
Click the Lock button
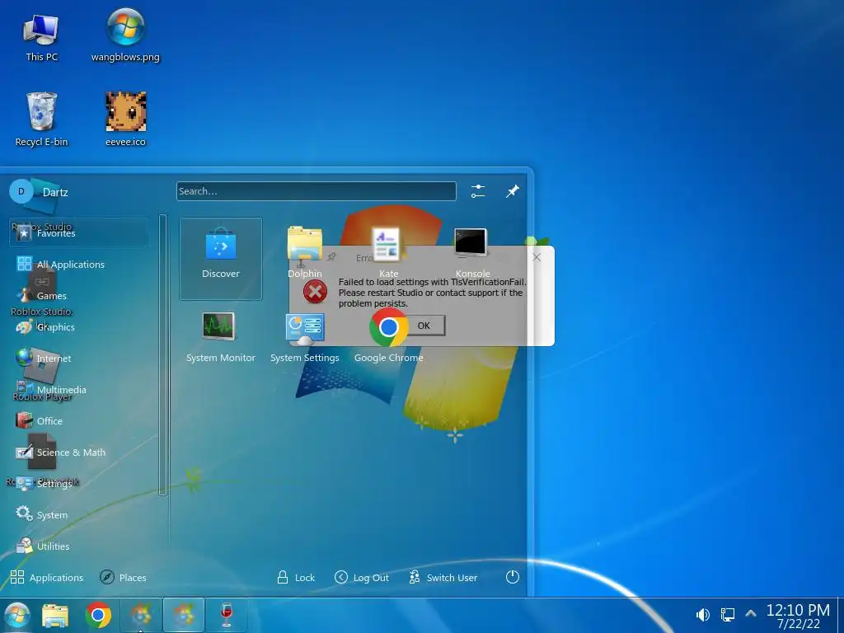[x=296, y=578]
